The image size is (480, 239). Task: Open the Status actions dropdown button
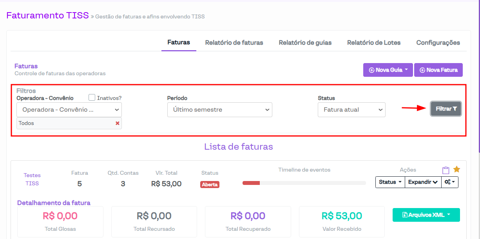[390, 182]
